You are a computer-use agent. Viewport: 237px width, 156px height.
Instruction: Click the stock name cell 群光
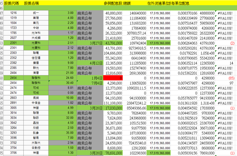click(x=36, y=68)
